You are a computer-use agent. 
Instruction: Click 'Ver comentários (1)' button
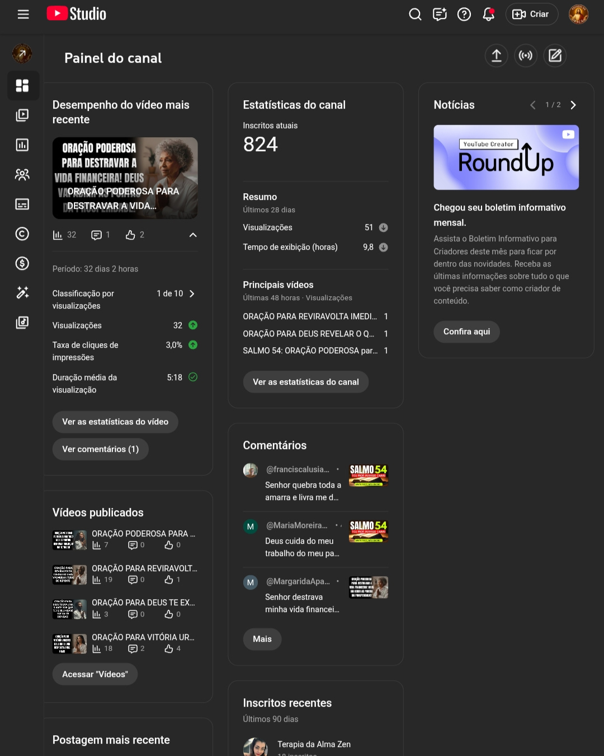click(x=101, y=449)
